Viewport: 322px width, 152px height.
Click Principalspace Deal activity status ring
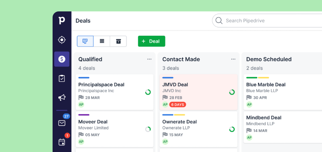coord(148,92)
